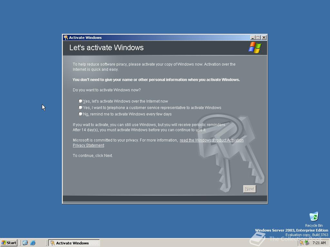330x247 pixels.
Task: Click the "To continue, click Next." text
Action: click(x=93, y=156)
